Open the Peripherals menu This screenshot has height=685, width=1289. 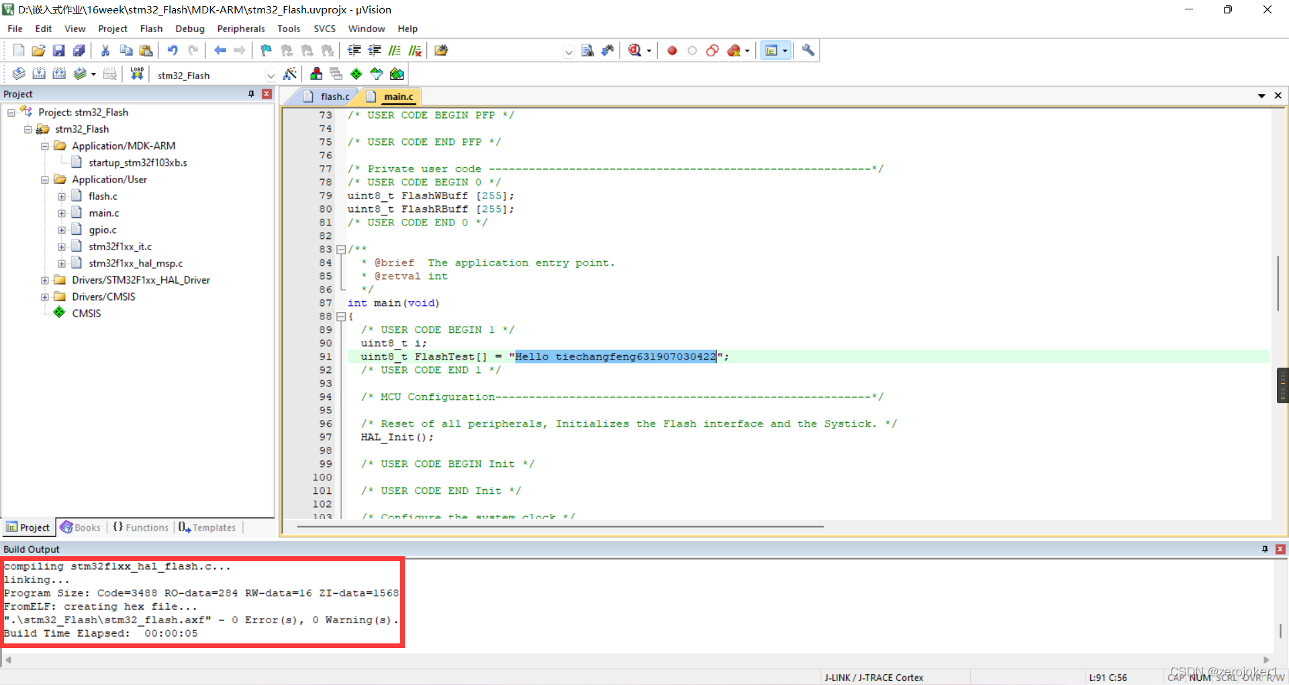pos(241,29)
